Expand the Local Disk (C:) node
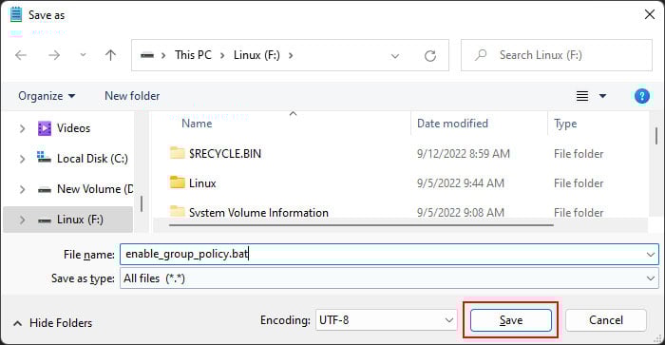 tap(22, 159)
